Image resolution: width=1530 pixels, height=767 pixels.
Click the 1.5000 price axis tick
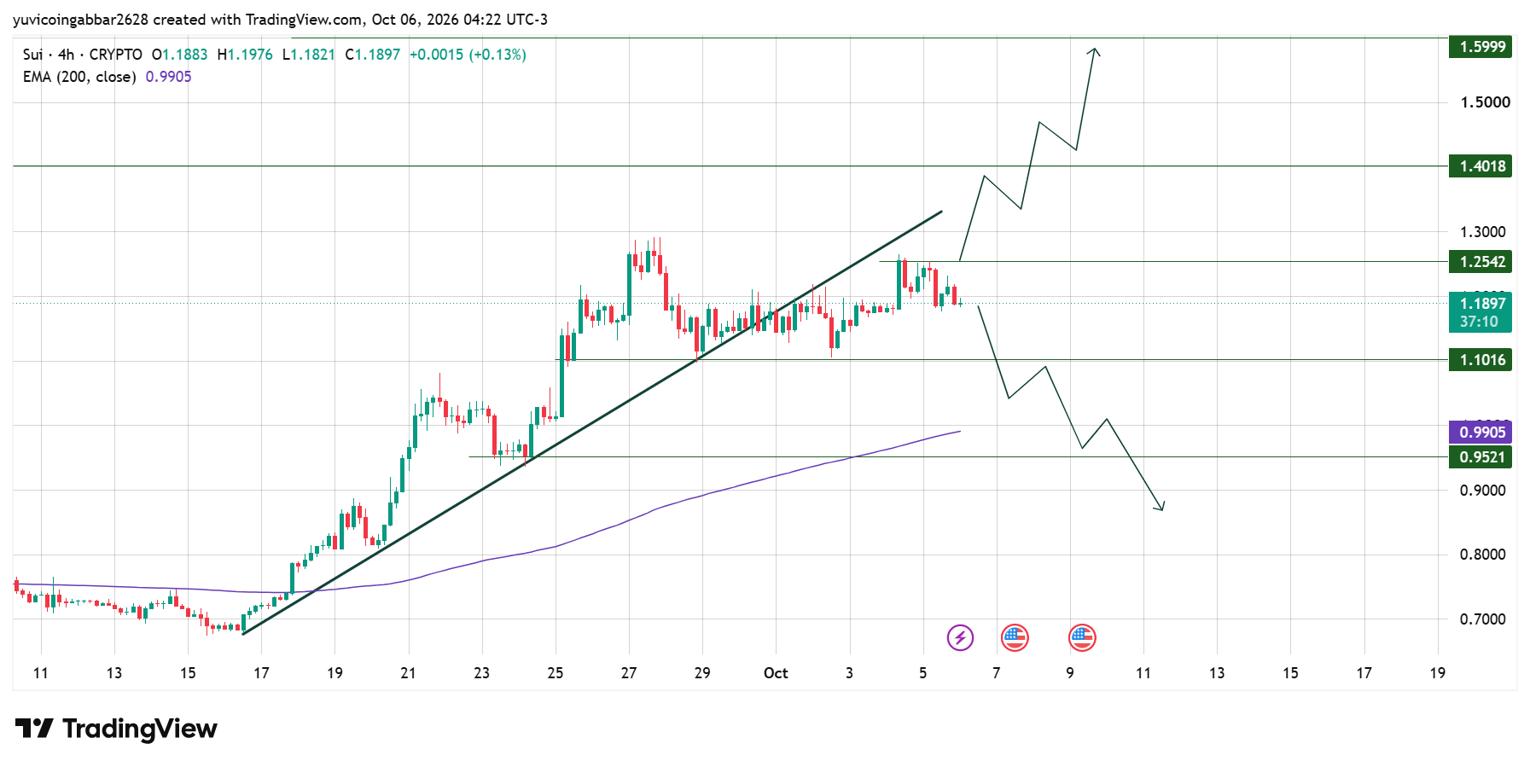click(x=1485, y=102)
